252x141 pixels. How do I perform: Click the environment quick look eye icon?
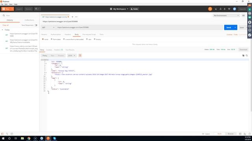point(243,16)
